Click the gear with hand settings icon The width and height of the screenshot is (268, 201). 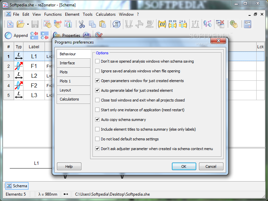point(233,24)
